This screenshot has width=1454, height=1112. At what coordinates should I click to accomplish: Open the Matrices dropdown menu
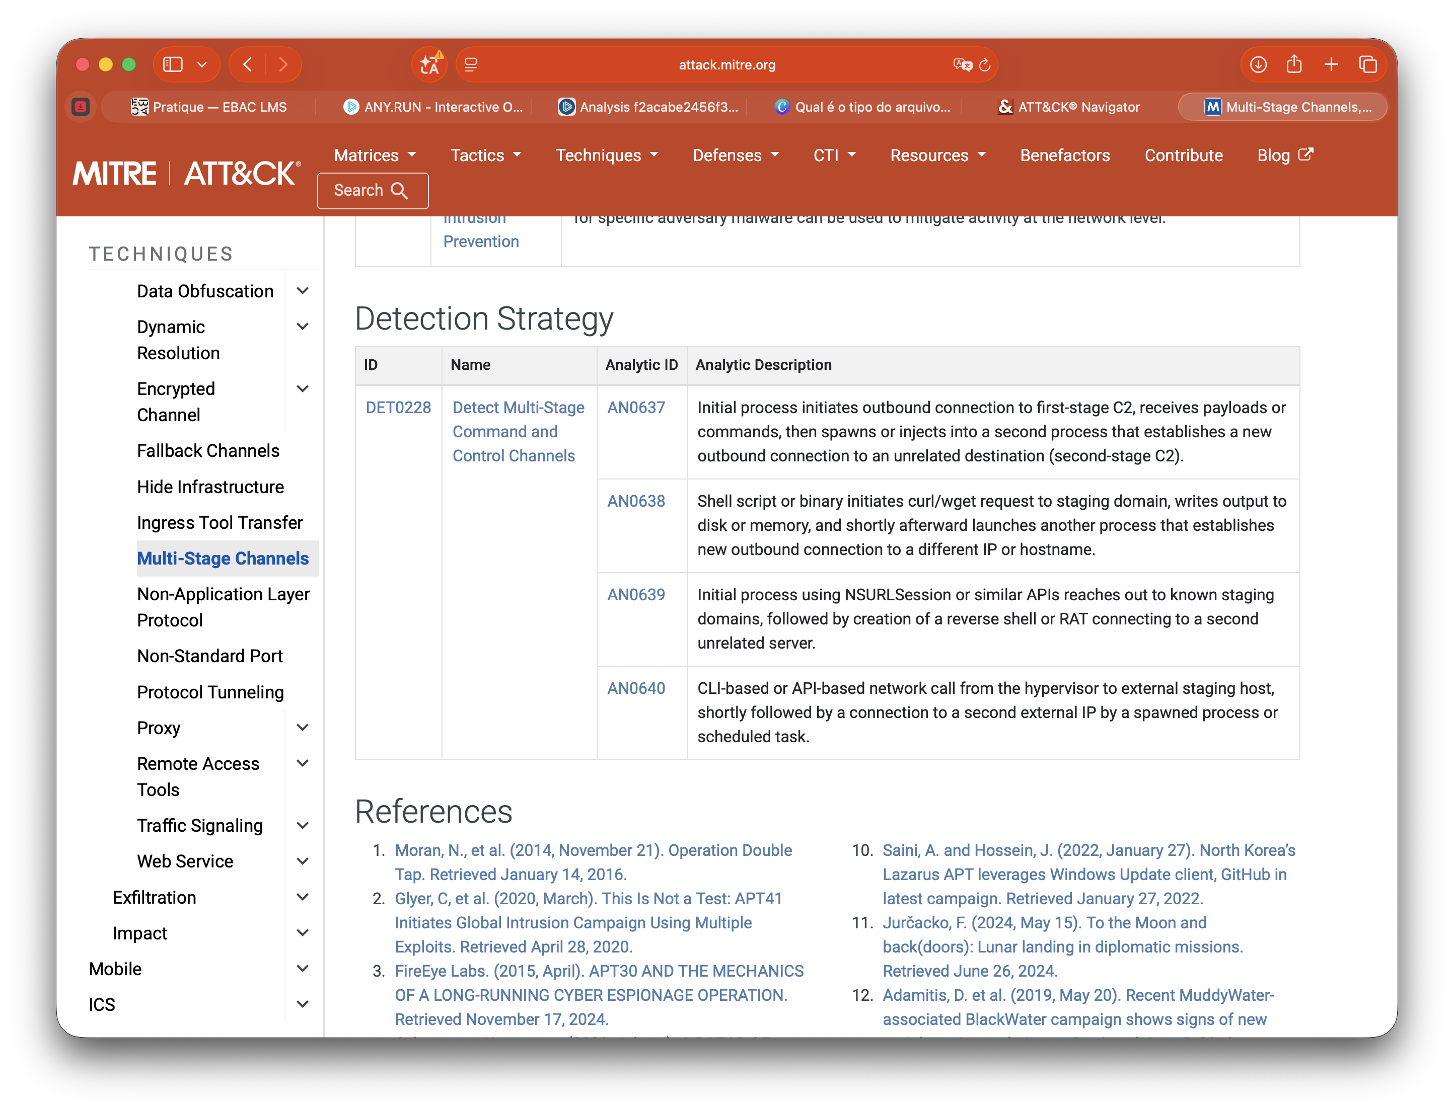[x=375, y=155]
